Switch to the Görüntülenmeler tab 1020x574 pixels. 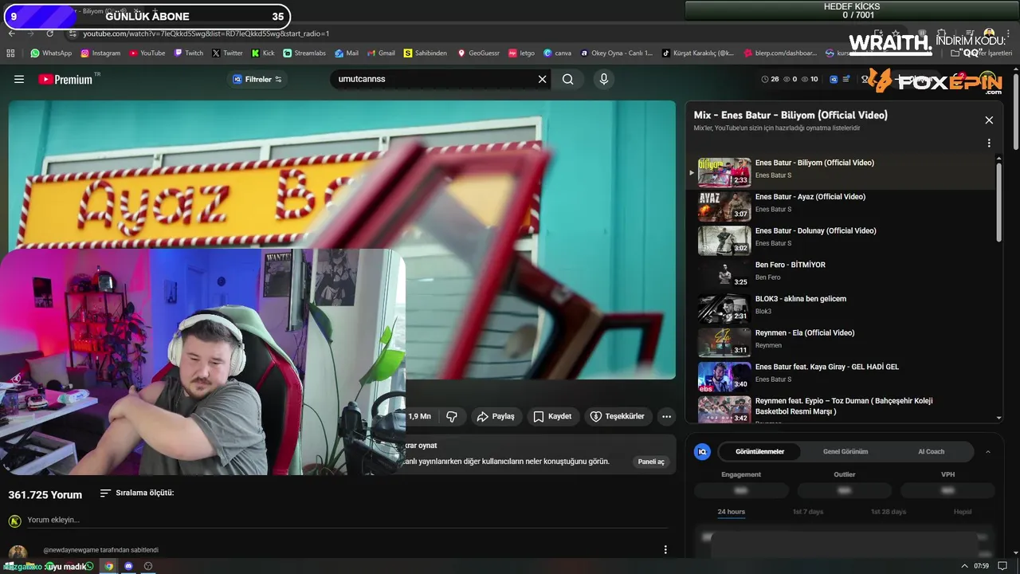tap(759, 451)
